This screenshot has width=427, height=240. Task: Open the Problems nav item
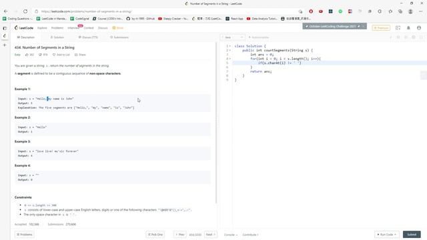coord(57,28)
